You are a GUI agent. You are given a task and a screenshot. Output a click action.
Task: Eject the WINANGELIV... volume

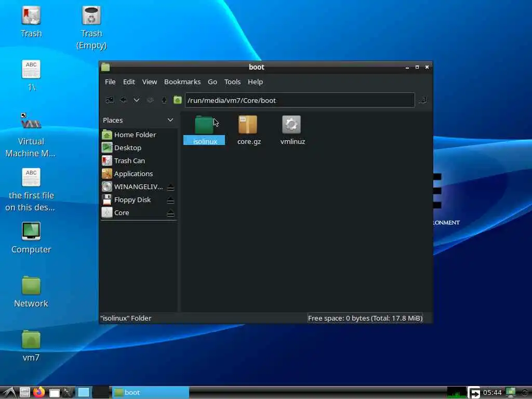(x=170, y=187)
